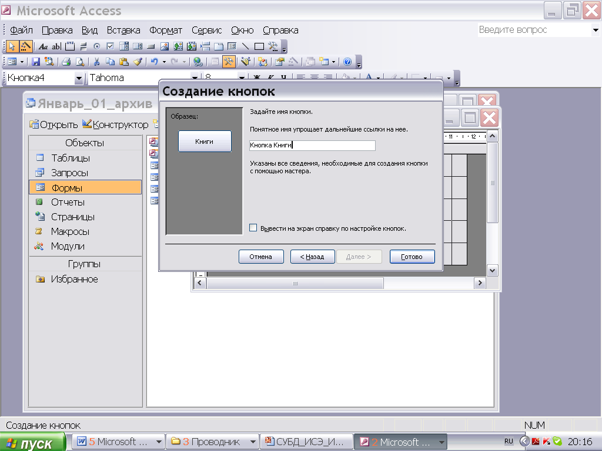Open the Вставка menu
The height and width of the screenshot is (451, 602).
point(123,30)
